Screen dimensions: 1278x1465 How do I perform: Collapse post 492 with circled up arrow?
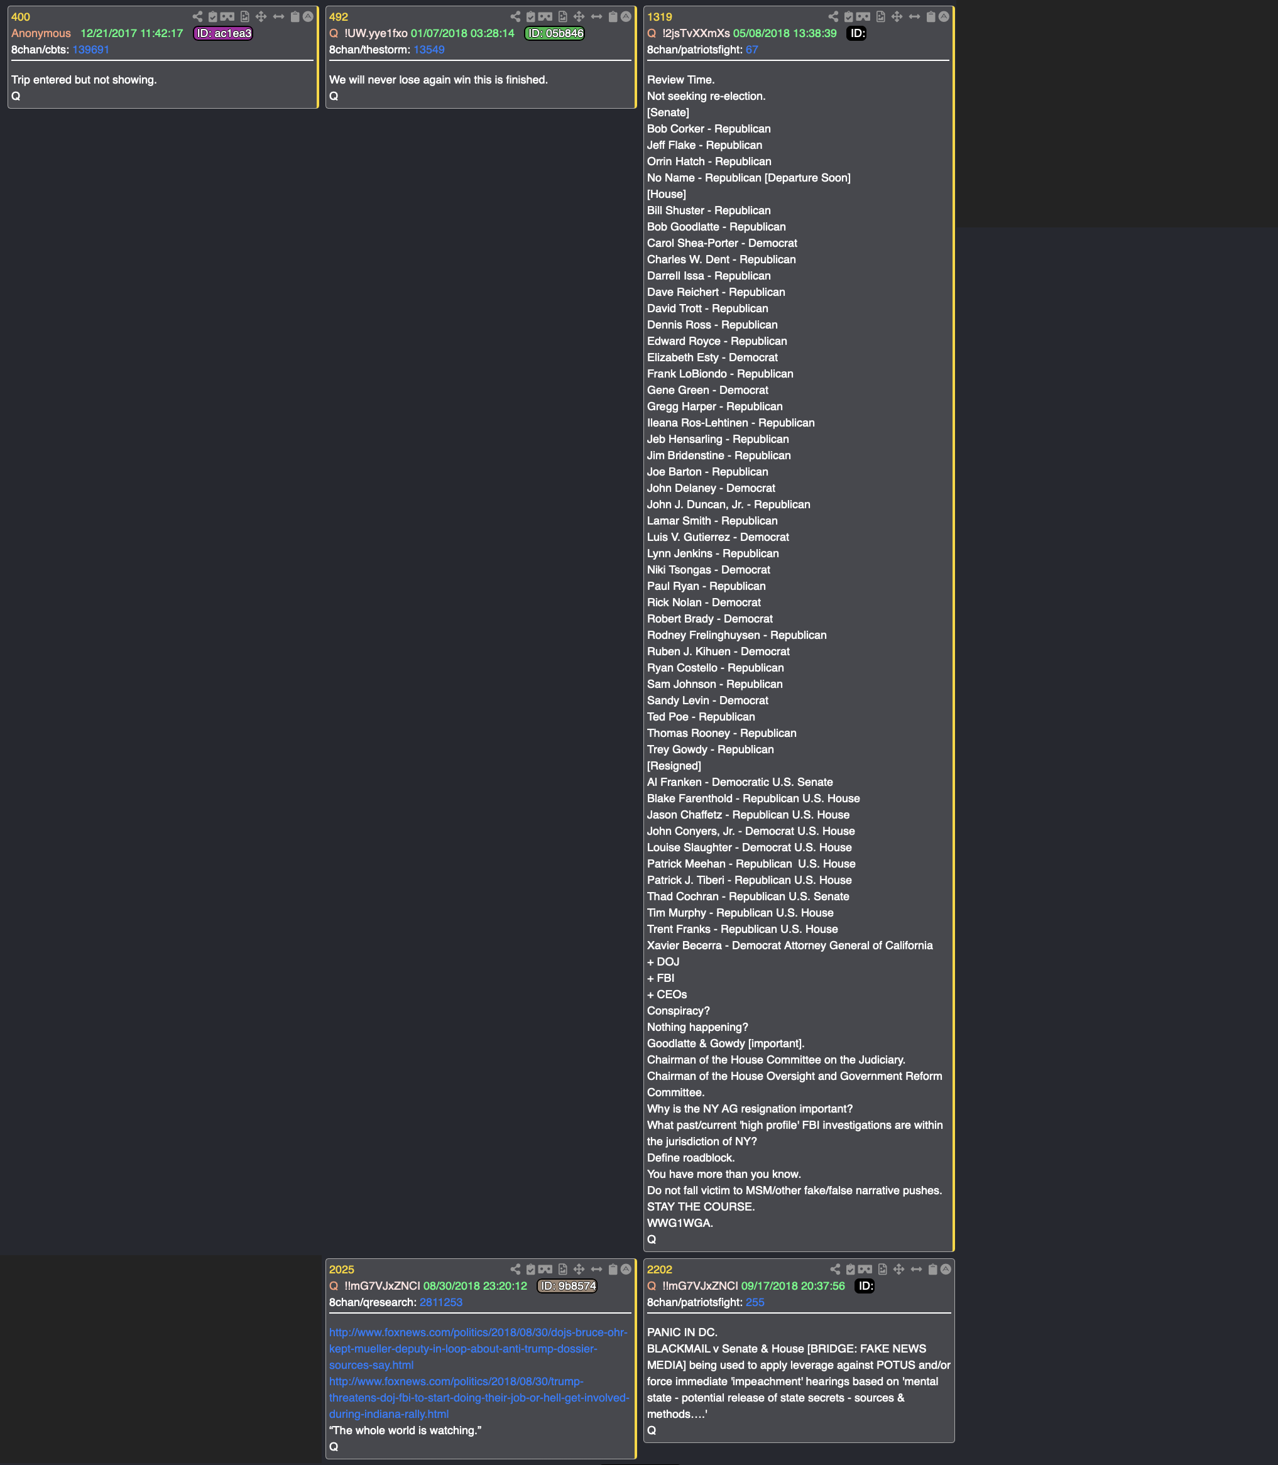pyautogui.click(x=626, y=16)
